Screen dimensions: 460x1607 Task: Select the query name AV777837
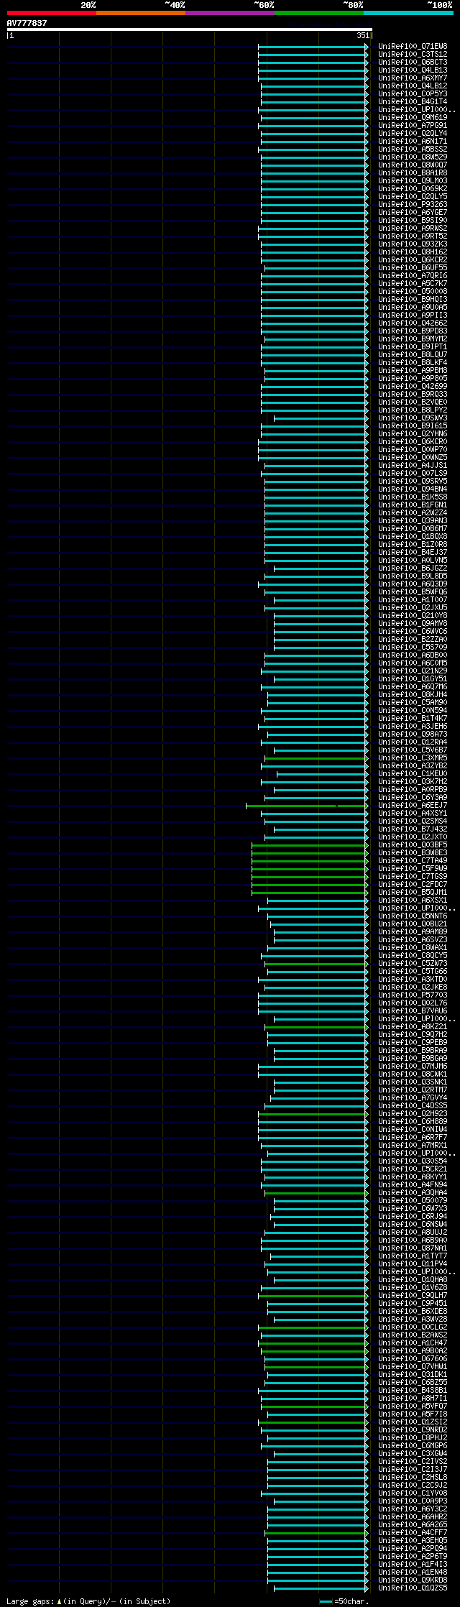(x=27, y=23)
